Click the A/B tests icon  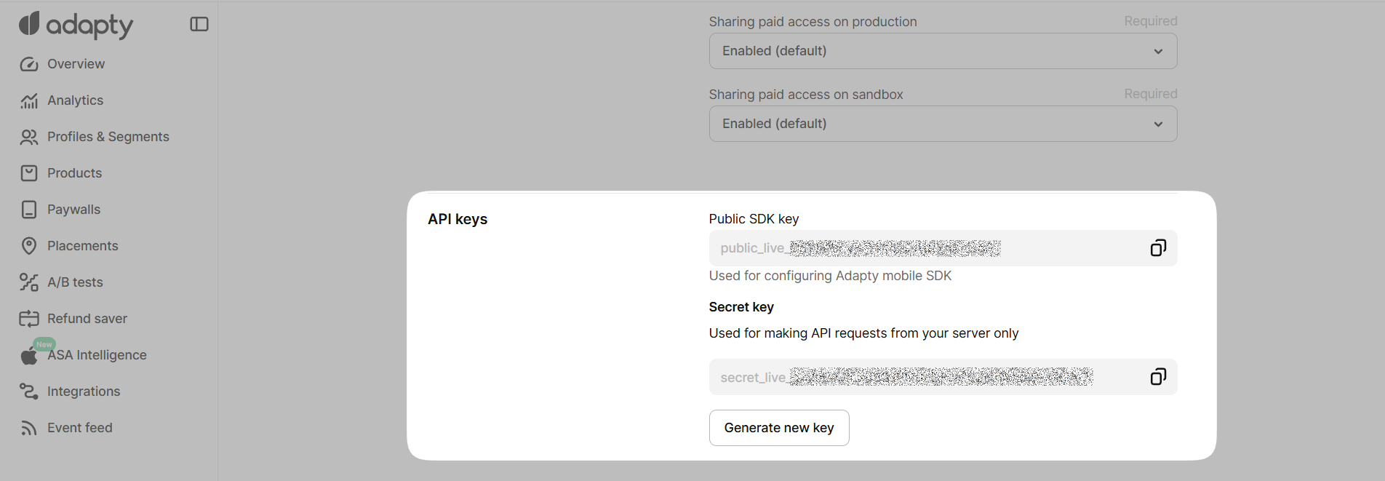tap(29, 282)
